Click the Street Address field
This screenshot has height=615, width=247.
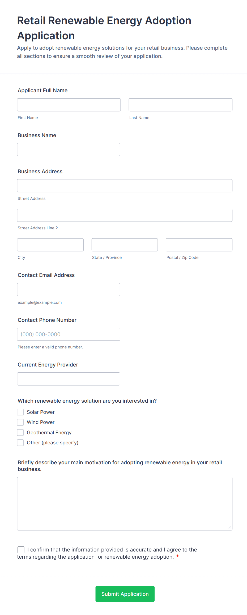tap(125, 186)
